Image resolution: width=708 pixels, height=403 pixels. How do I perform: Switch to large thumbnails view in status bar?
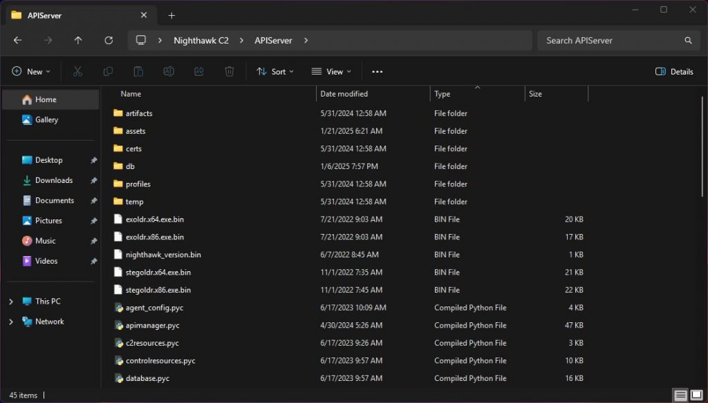click(697, 395)
